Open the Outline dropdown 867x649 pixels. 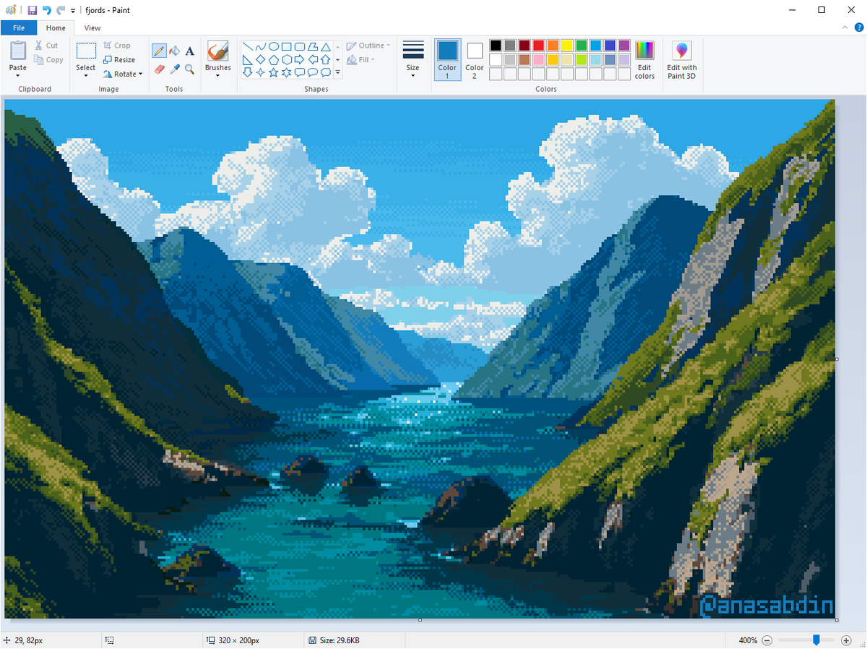pos(368,46)
